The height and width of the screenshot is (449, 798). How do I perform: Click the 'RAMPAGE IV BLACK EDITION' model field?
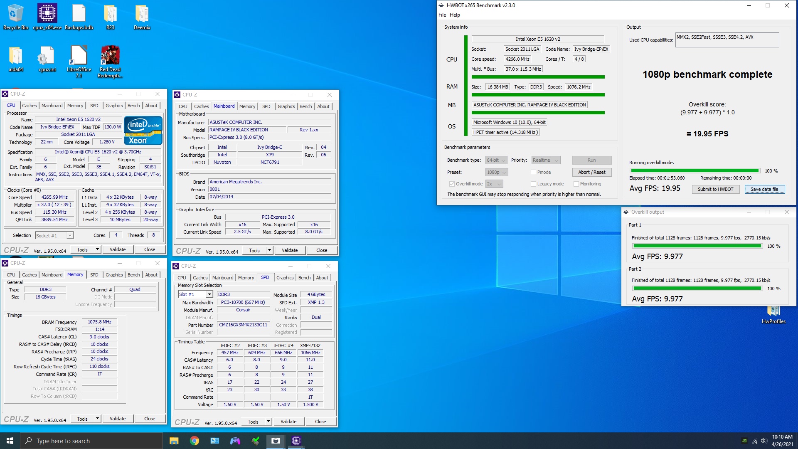tap(247, 130)
